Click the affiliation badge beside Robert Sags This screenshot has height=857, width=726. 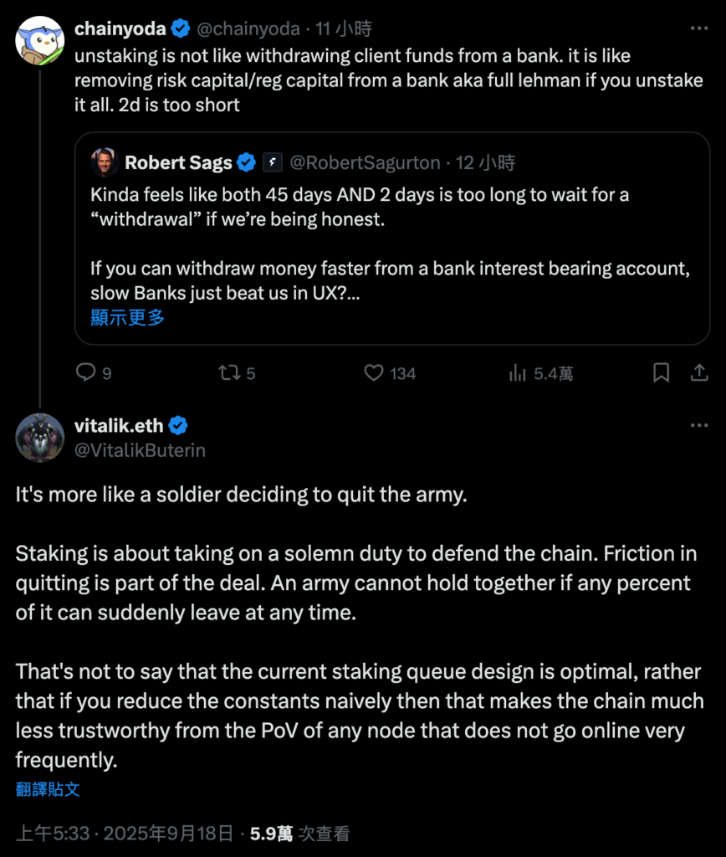click(272, 162)
